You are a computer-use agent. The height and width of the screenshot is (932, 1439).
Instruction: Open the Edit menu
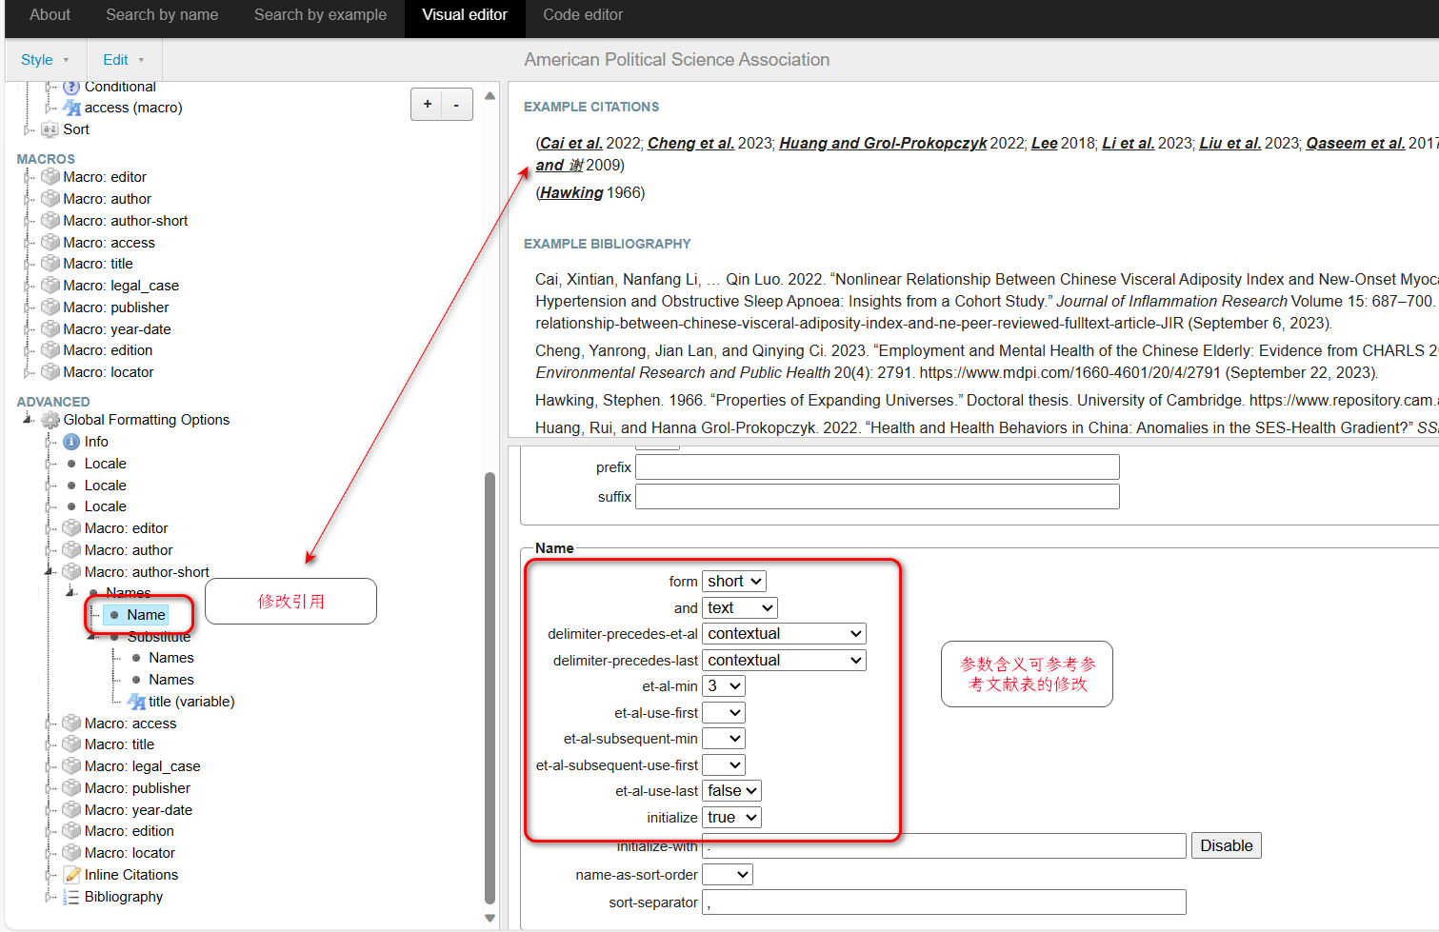pyautogui.click(x=124, y=60)
